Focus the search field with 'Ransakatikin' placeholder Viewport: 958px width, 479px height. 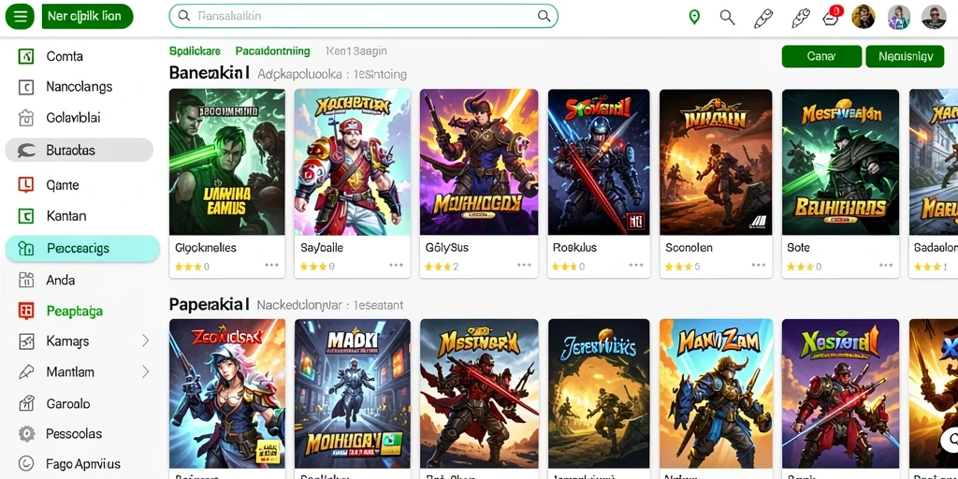[363, 16]
